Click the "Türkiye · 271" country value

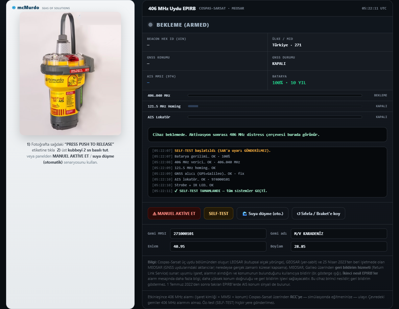(x=287, y=45)
